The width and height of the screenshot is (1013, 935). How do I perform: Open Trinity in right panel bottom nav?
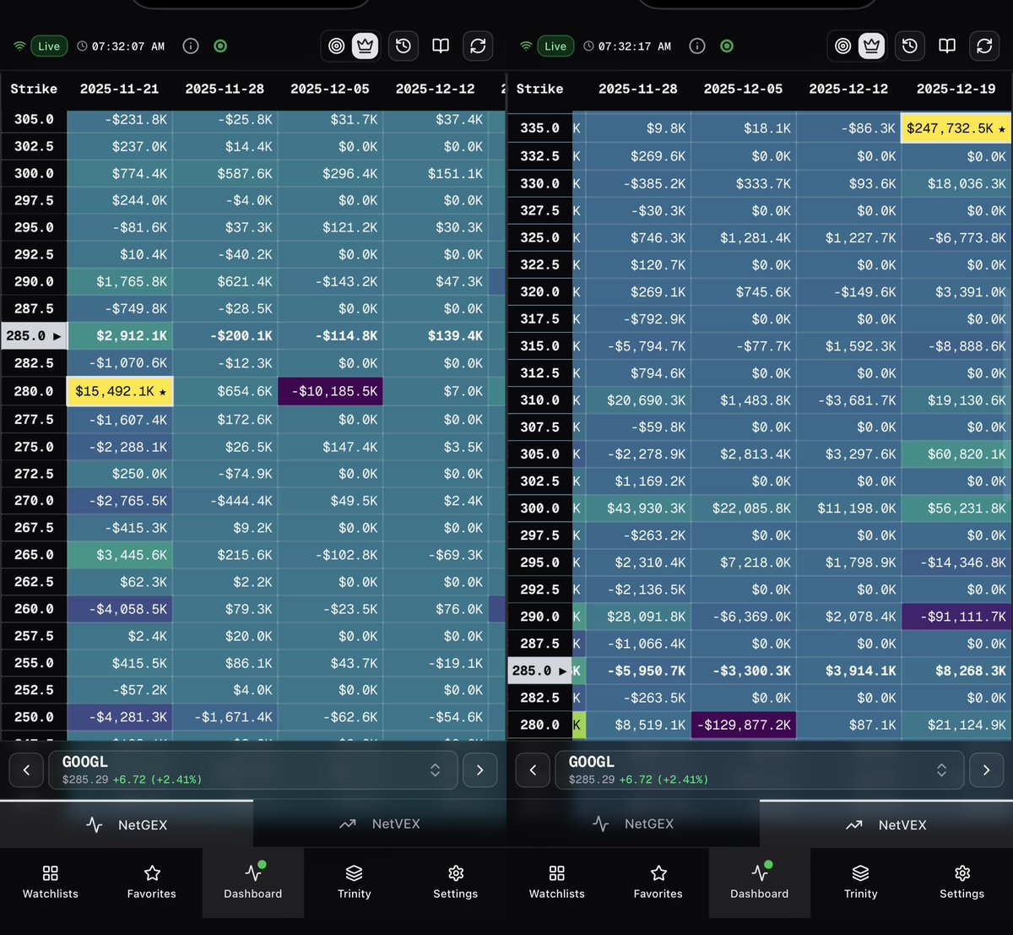[861, 883]
